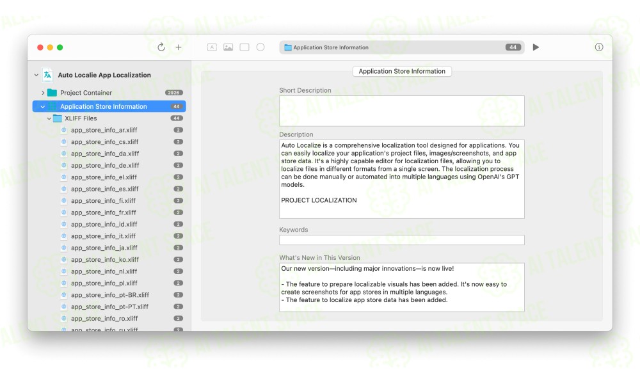Click the Keywords label

[294, 230]
